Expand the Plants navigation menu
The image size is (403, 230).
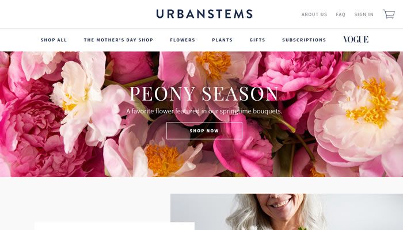pyautogui.click(x=222, y=40)
